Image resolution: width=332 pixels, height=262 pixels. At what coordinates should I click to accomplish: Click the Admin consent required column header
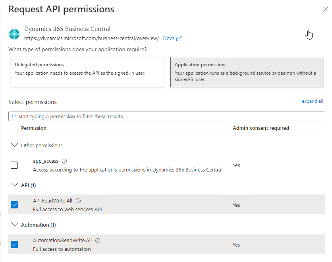261,128
